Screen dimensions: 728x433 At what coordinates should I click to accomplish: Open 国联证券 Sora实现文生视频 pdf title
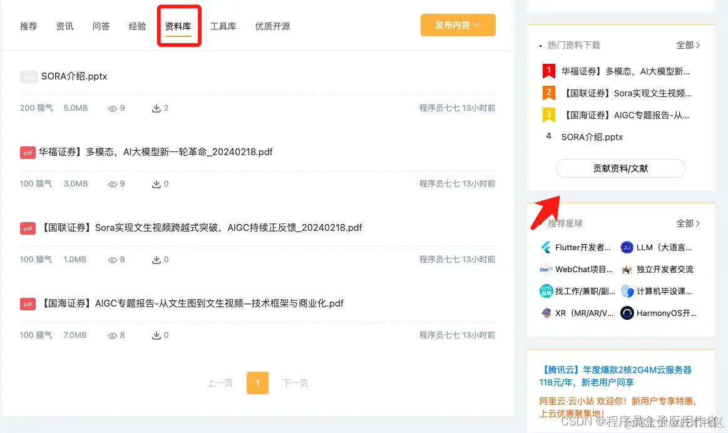(201, 228)
